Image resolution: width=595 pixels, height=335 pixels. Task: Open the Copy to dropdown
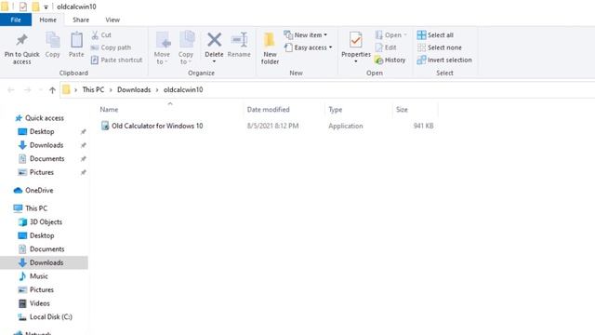(x=186, y=47)
